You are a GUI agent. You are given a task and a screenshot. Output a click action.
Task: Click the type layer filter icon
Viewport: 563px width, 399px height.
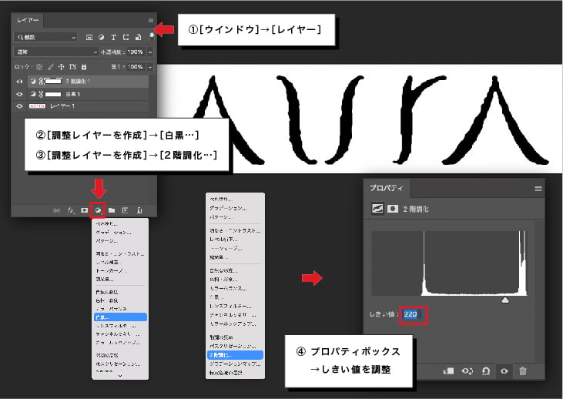click(x=113, y=36)
